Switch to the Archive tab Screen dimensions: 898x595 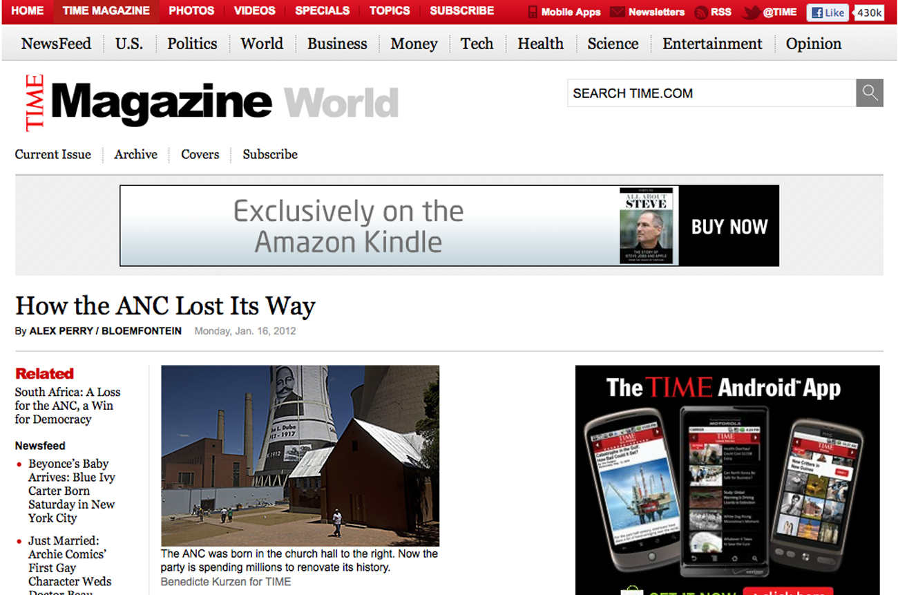tap(136, 154)
